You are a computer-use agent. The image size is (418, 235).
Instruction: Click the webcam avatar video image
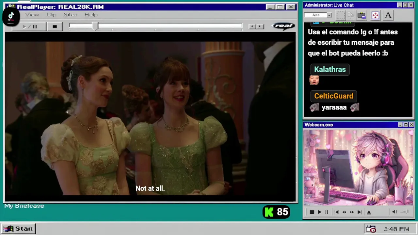coord(358,168)
